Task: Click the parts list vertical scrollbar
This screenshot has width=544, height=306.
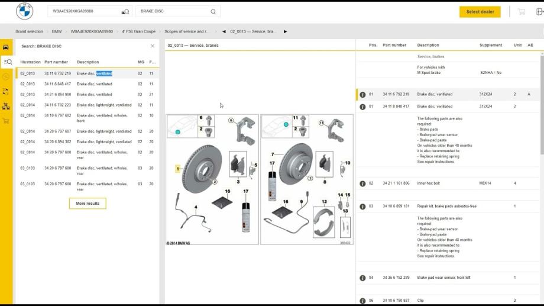Action: tap(542, 104)
